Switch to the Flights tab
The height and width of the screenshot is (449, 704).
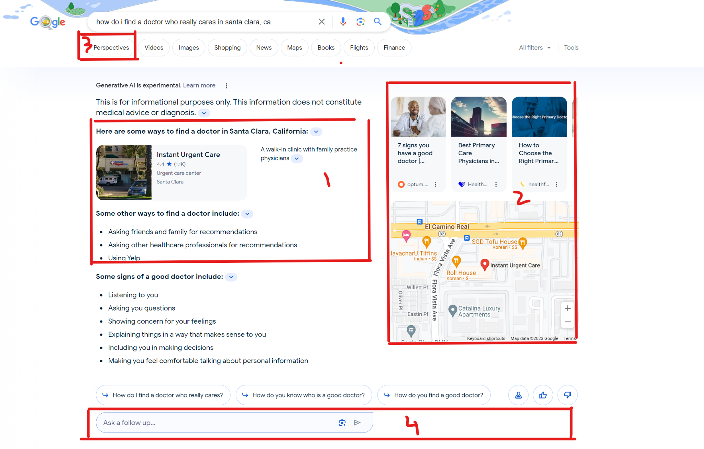[x=359, y=48]
